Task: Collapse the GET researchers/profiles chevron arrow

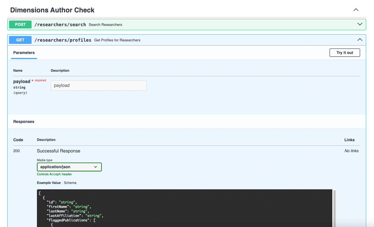Action: pyautogui.click(x=360, y=40)
